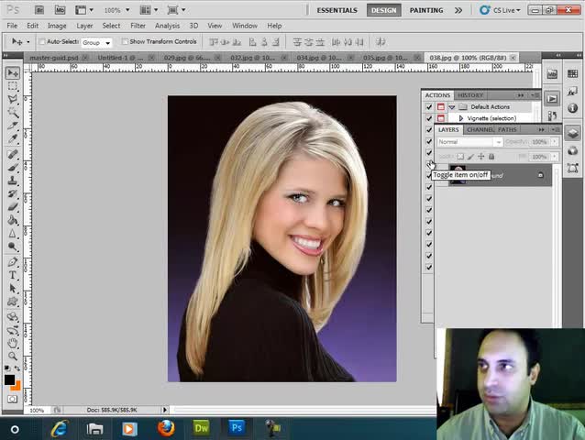
Task: Click the black foreground color swatch
Action: point(9,379)
